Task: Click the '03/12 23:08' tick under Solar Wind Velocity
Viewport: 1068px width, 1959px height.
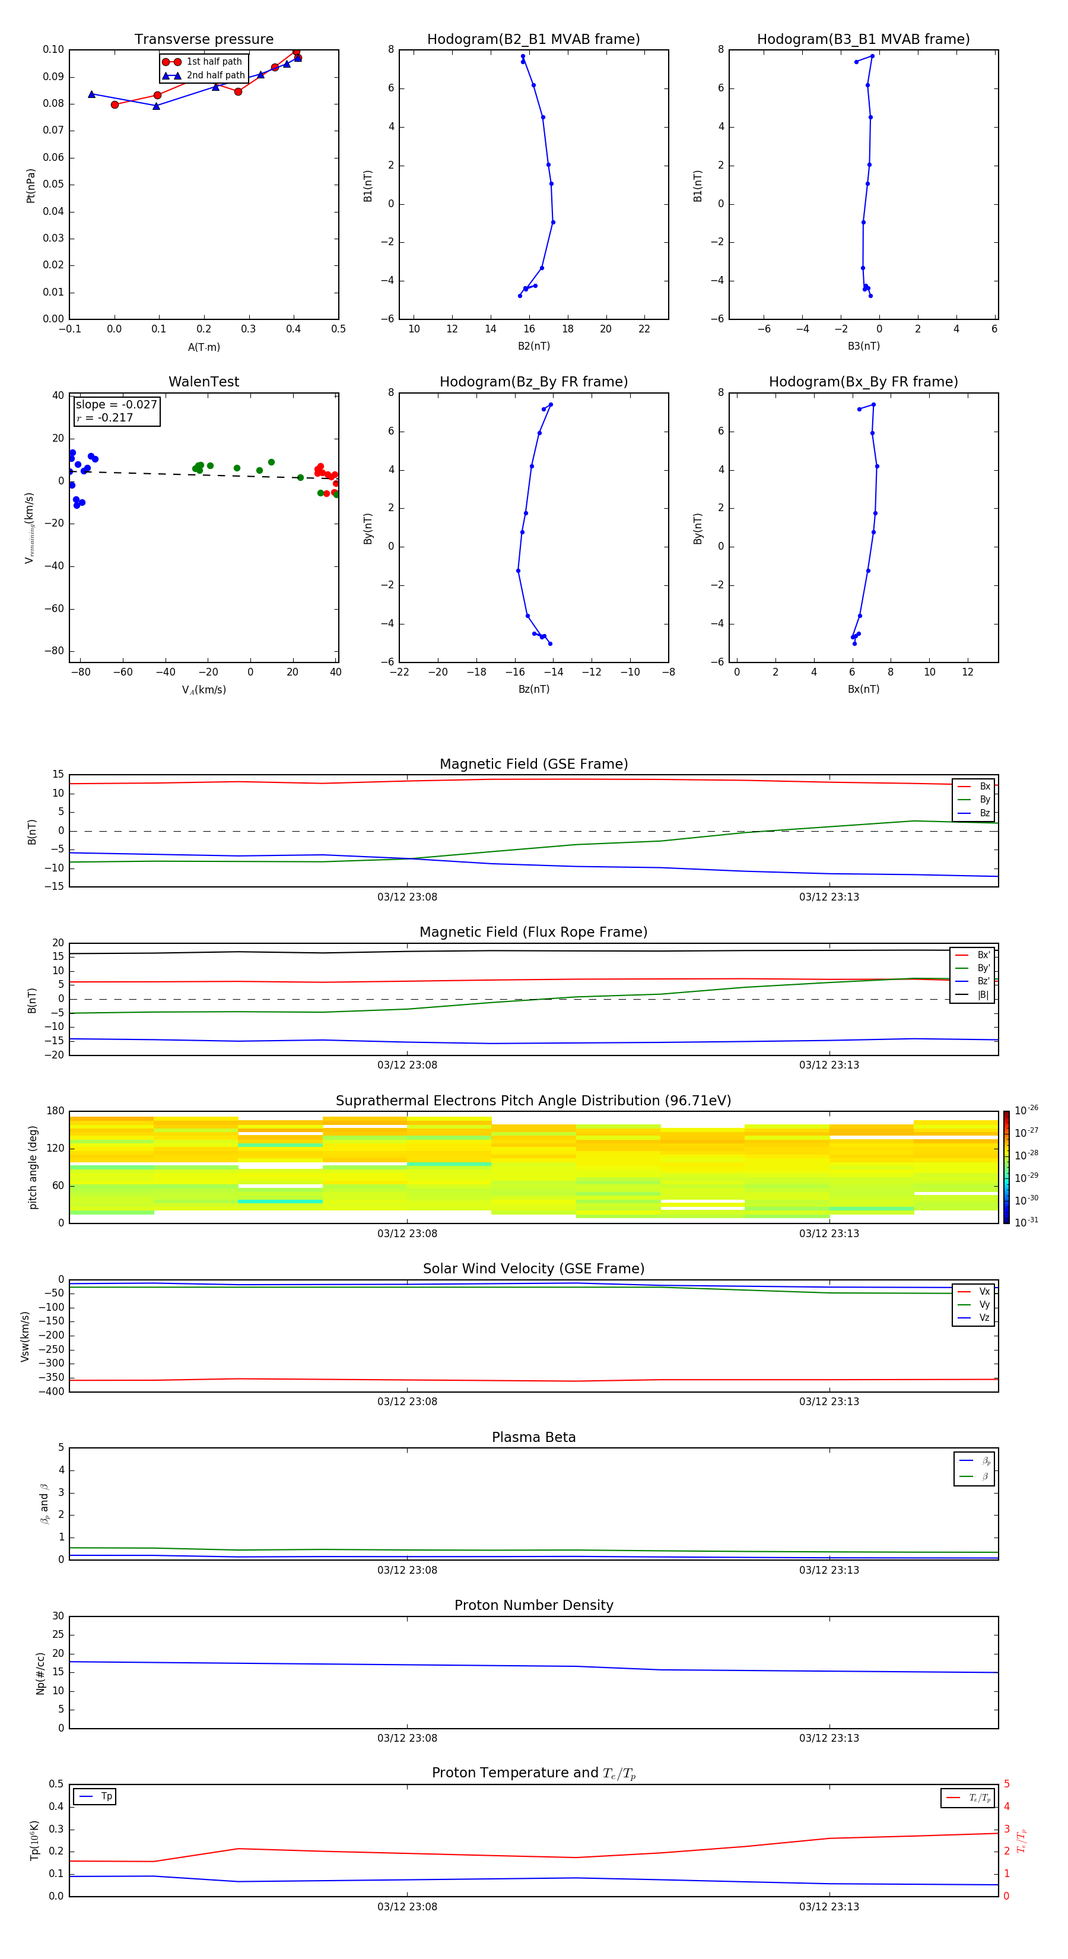Action: coord(408,1402)
